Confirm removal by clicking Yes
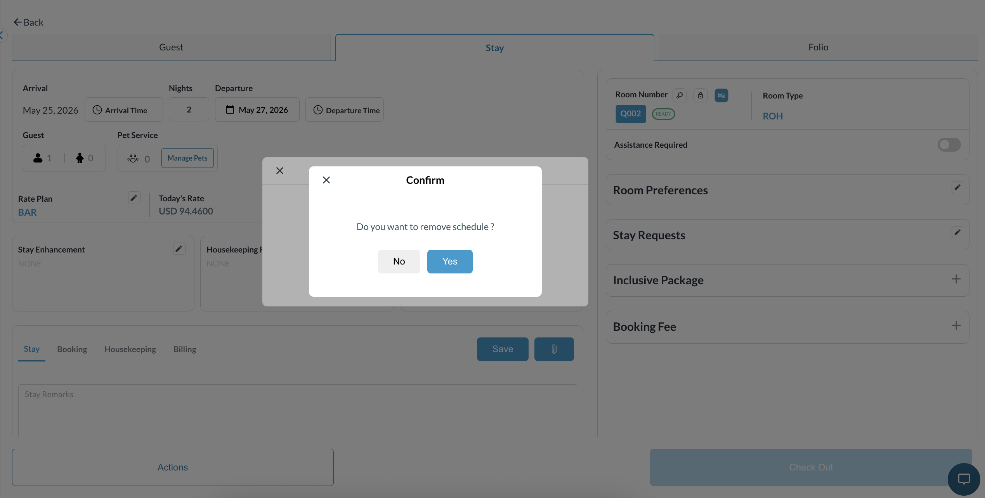 [x=450, y=261]
